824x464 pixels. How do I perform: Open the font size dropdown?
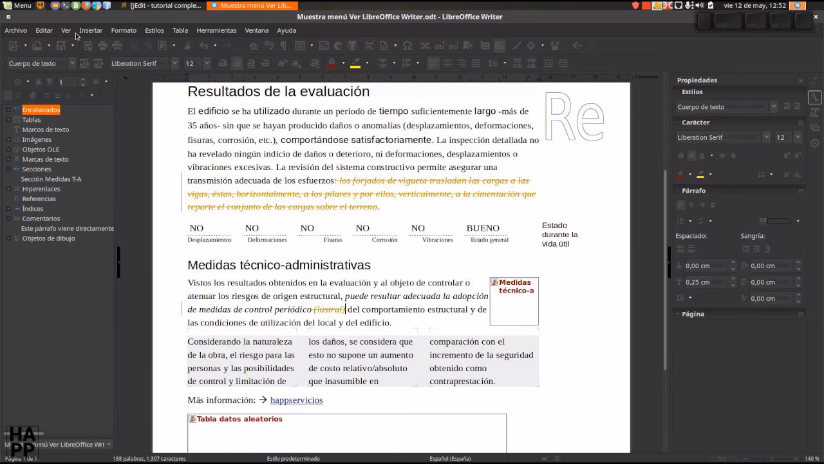208,63
